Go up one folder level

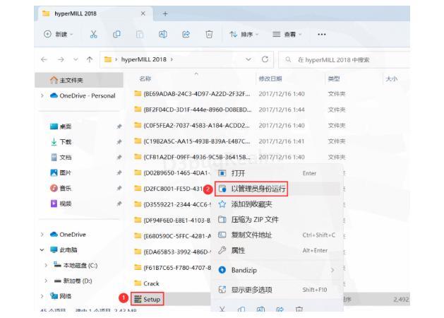(90, 59)
